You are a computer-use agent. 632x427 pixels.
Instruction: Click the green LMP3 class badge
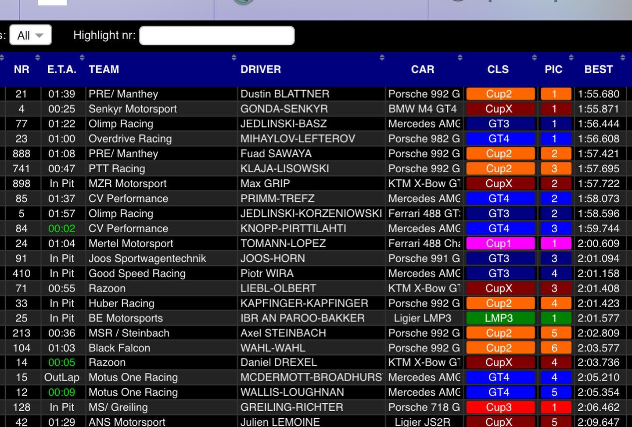tap(500, 318)
